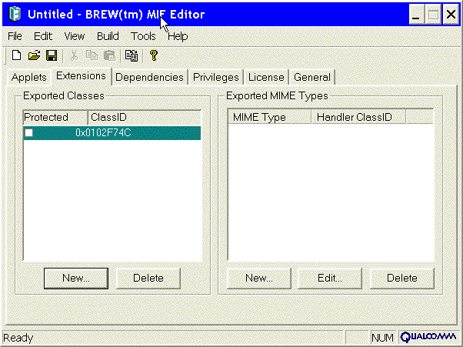Click the New file toolbar icon
Image resolution: width=463 pixels, height=347 pixels.
17,55
